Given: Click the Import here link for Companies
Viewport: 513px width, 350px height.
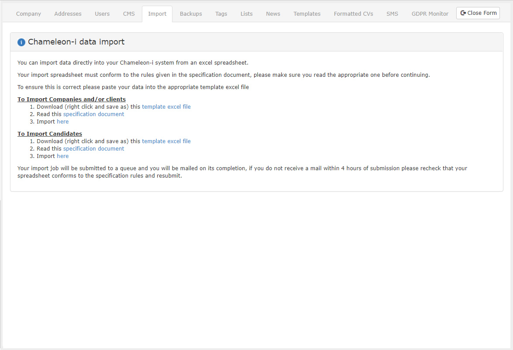Looking at the screenshot, I should (x=62, y=122).
